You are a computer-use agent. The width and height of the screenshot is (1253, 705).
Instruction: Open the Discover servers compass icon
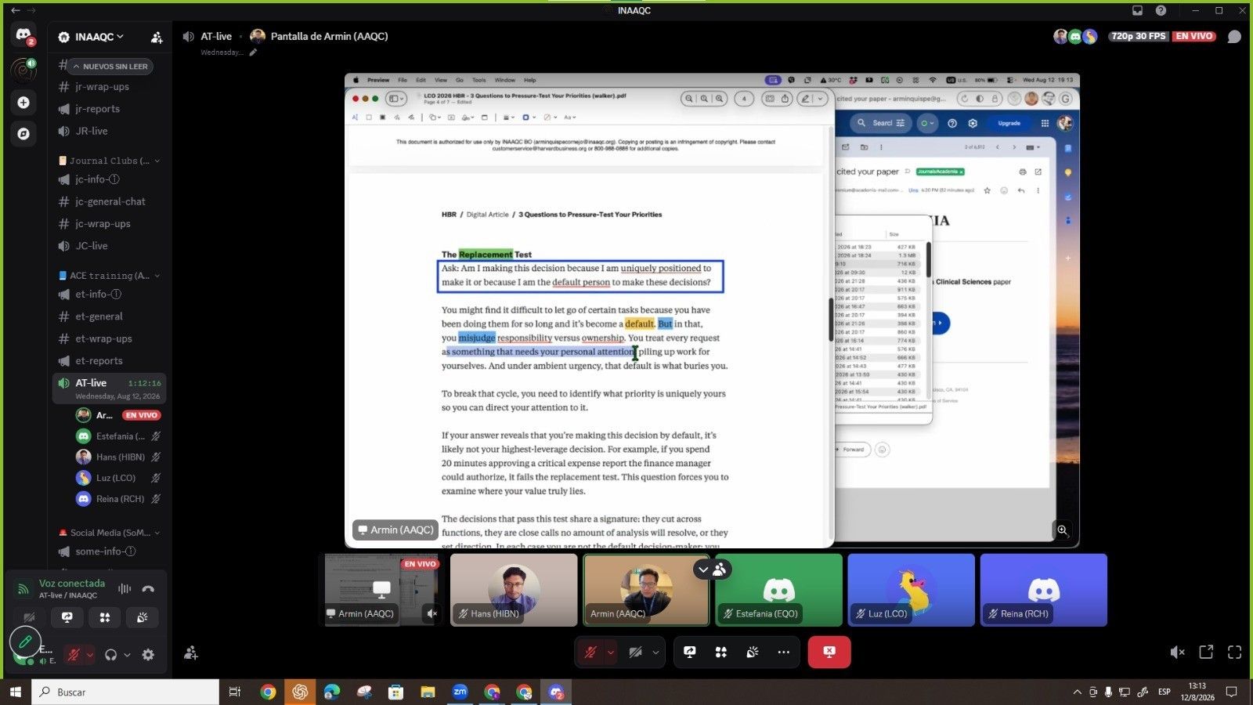click(23, 134)
